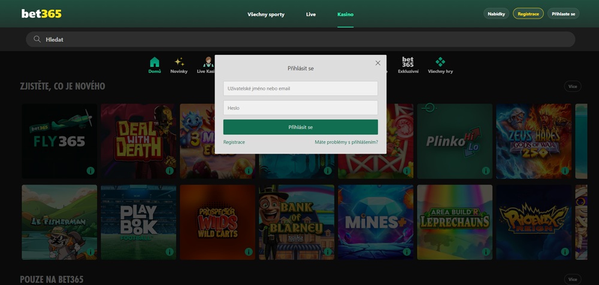
Task: Click the Registrace button in header
Action: (528, 14)
